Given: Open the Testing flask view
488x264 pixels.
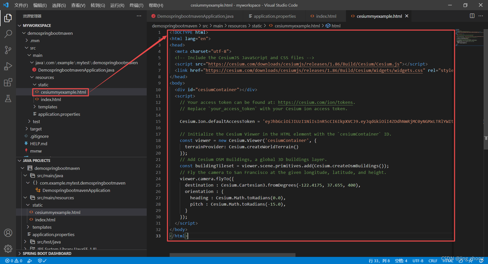Looking at the screenshot, I should [8, 98].
